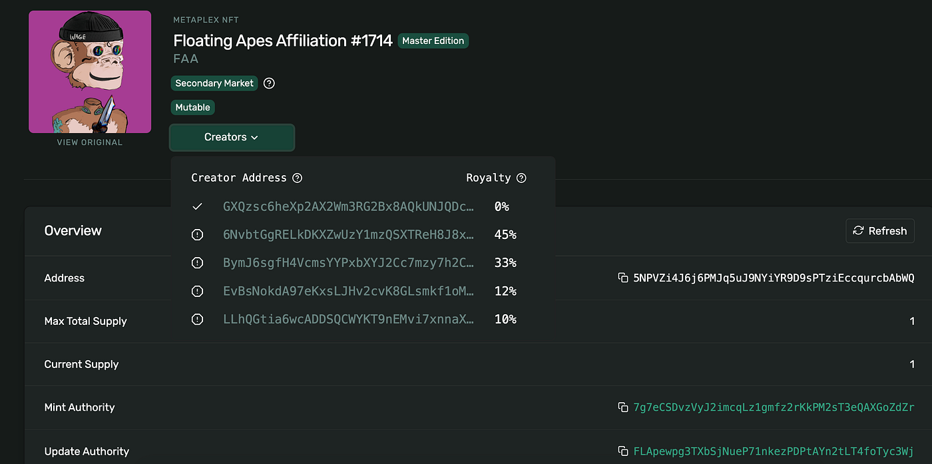Click the Floating Apes Affiliation #1714 title

pos(283,41)
